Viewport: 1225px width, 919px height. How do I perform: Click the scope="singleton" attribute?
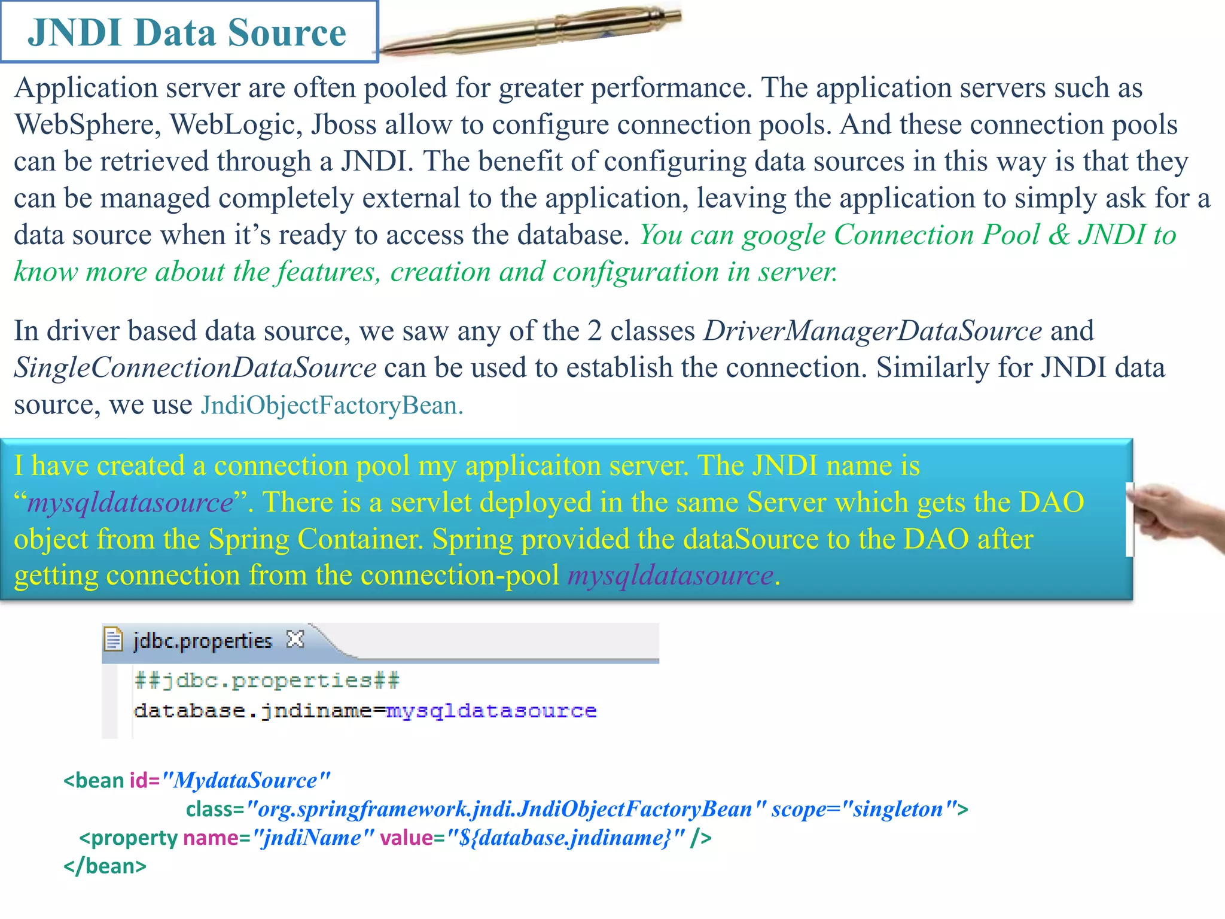coord(864,809)
